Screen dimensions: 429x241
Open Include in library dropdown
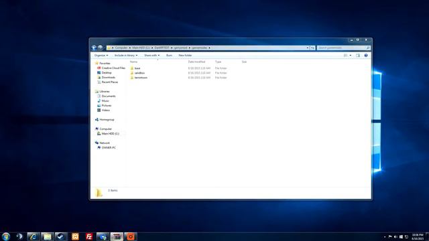(126, 56)
